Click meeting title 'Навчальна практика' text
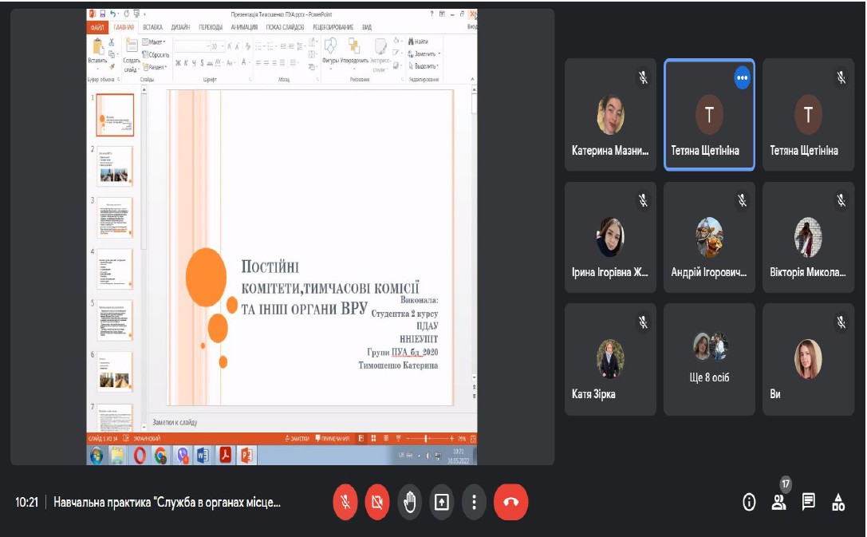This screenshot has height=537, width=867. point(167,502)
